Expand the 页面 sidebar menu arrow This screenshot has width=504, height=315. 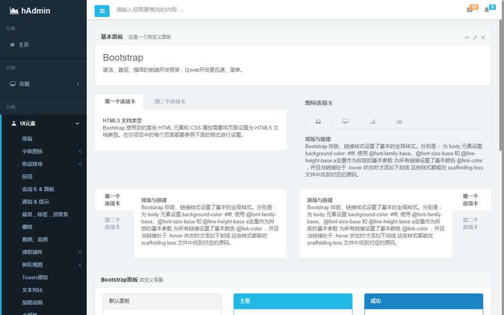[78, 84]
